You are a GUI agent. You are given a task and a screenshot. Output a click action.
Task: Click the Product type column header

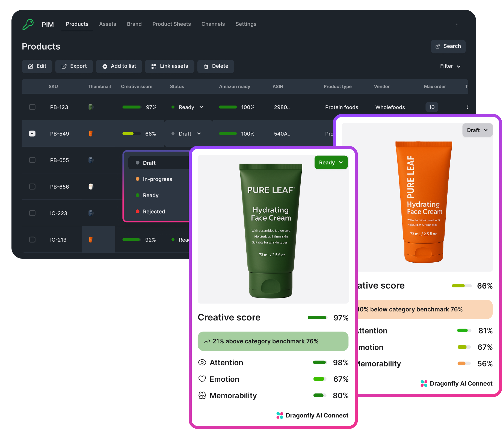[x=338, y=86]
